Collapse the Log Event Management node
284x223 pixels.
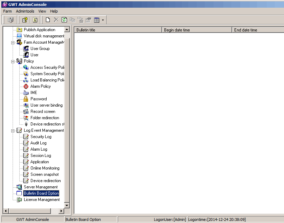tap(13, 130)
